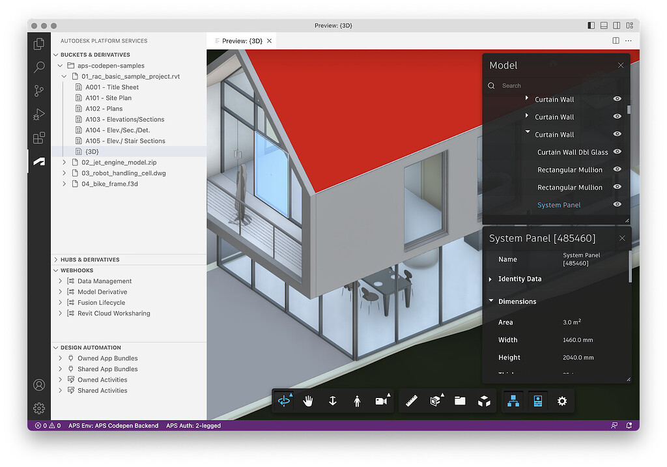The height and width of the screenshot is (467, 667).
Task: Open Search in the VS Code activity bar
Action: point(38,67)
